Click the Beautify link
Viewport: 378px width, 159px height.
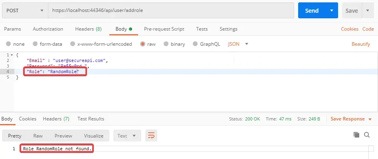coord(360,44)
